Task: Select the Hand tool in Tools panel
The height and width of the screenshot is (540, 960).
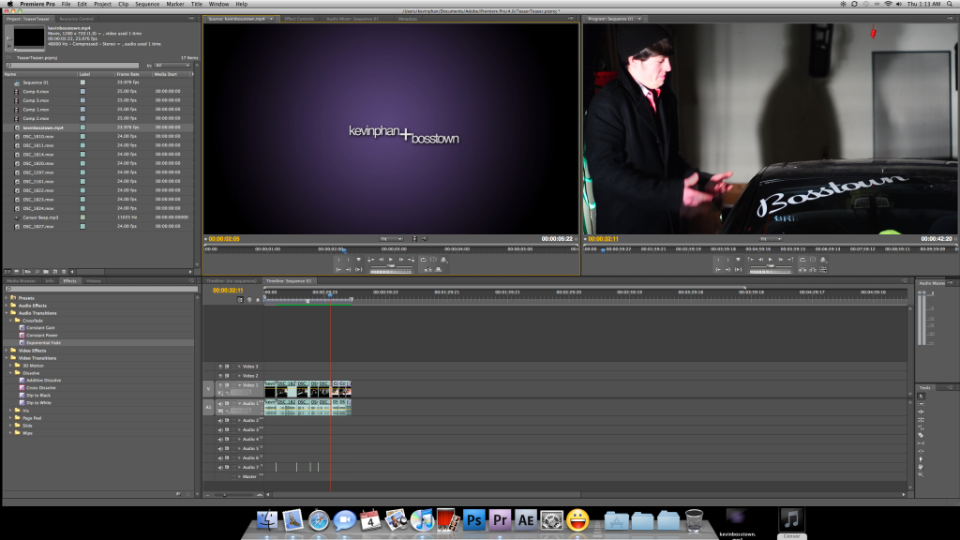Action: tap(921, 467)
